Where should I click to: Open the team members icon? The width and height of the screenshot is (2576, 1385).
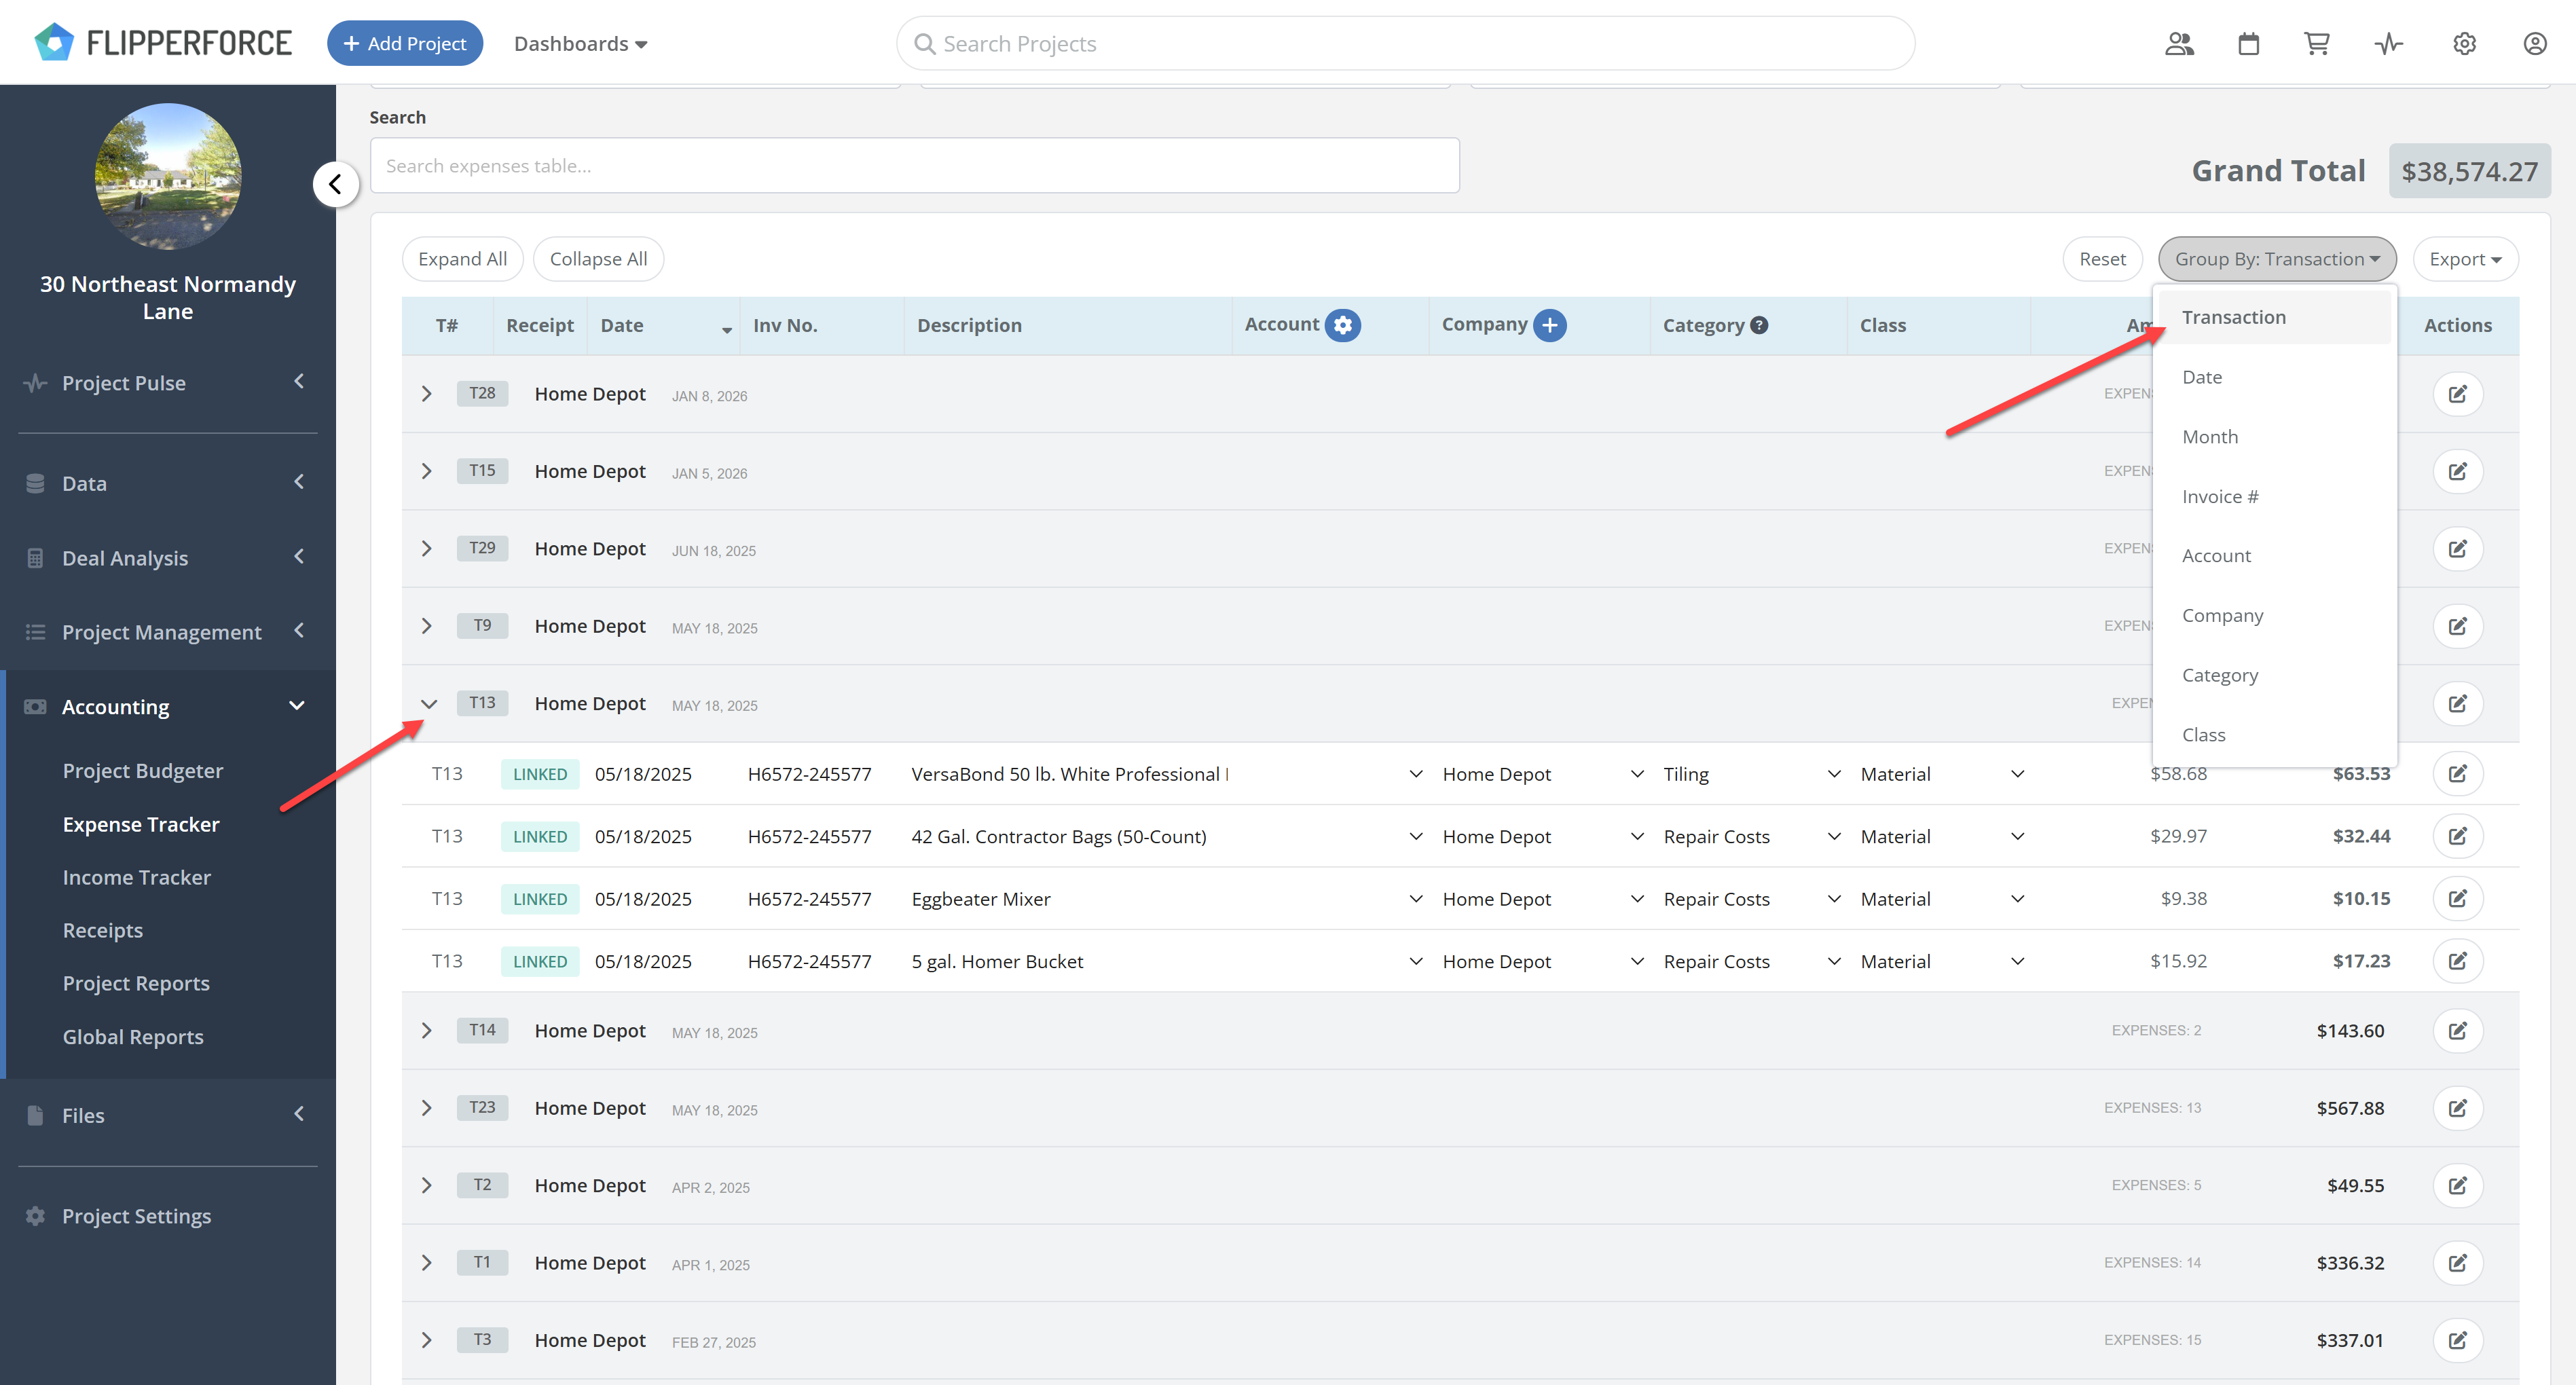[x=2179, y=44]
